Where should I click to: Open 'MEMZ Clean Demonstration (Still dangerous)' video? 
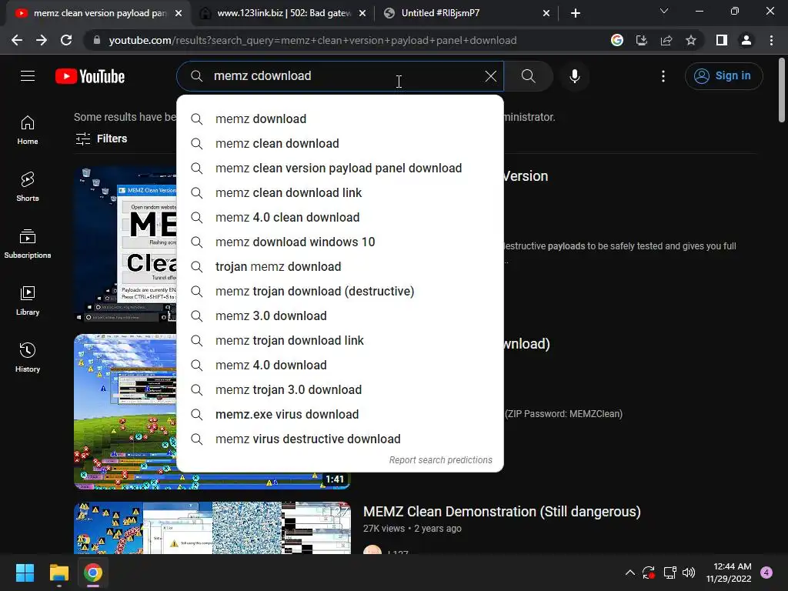pos(502,512)
